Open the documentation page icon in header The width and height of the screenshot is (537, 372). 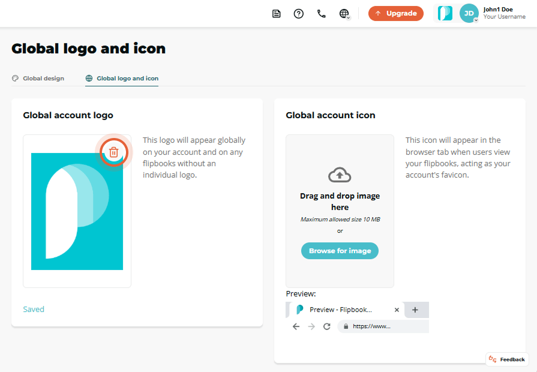click(x=277, y=14)
